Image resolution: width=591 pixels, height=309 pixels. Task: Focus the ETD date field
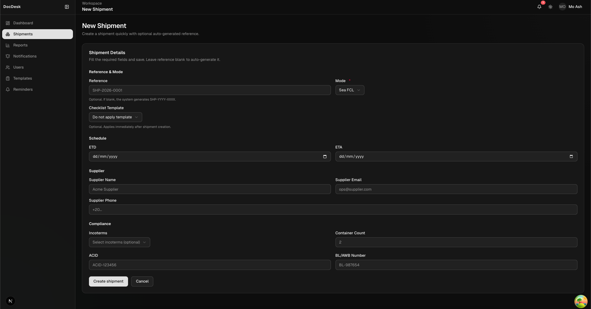pos(210,156)
